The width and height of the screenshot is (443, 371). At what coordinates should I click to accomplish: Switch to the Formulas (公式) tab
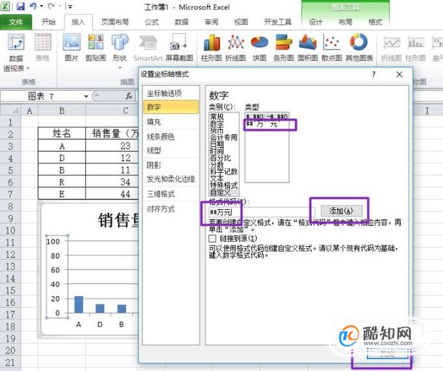pos(152,22)
